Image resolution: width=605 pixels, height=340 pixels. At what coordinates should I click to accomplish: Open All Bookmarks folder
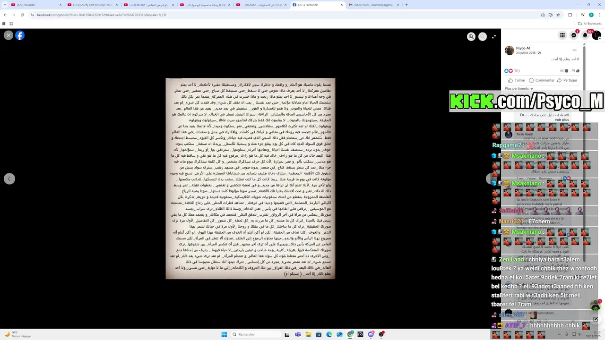click(589, 24)
